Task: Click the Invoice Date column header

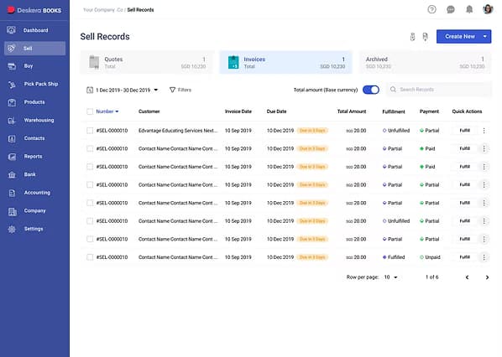Action: click(238, 111)
